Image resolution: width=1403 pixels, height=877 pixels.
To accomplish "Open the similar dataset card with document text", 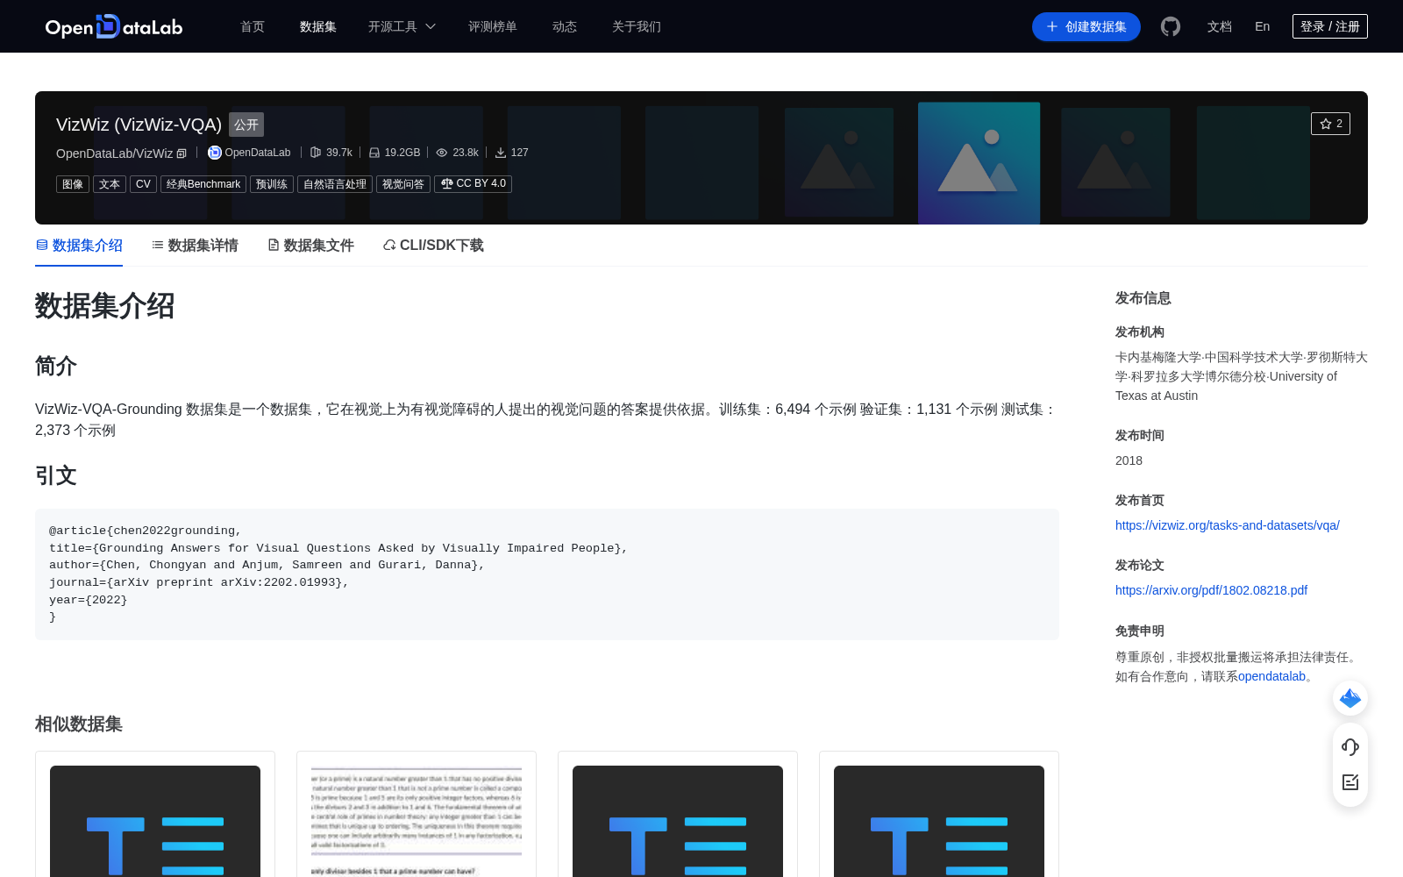I will (x=417, y=821).
